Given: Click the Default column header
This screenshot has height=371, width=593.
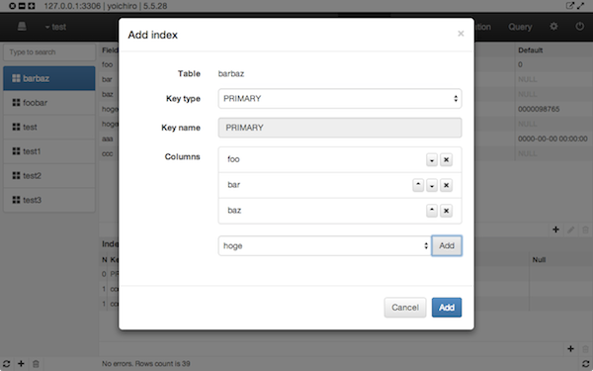Looking at the screenshot, I should tap(530, 50).
